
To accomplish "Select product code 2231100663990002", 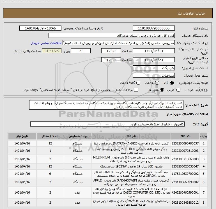I will coord(185,182).
